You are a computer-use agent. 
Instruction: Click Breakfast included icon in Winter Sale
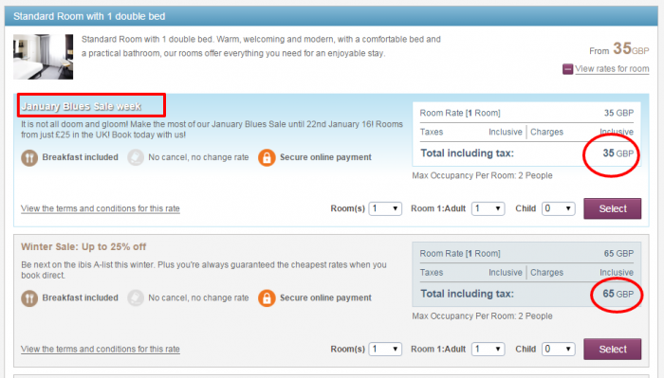pos(29,298)
